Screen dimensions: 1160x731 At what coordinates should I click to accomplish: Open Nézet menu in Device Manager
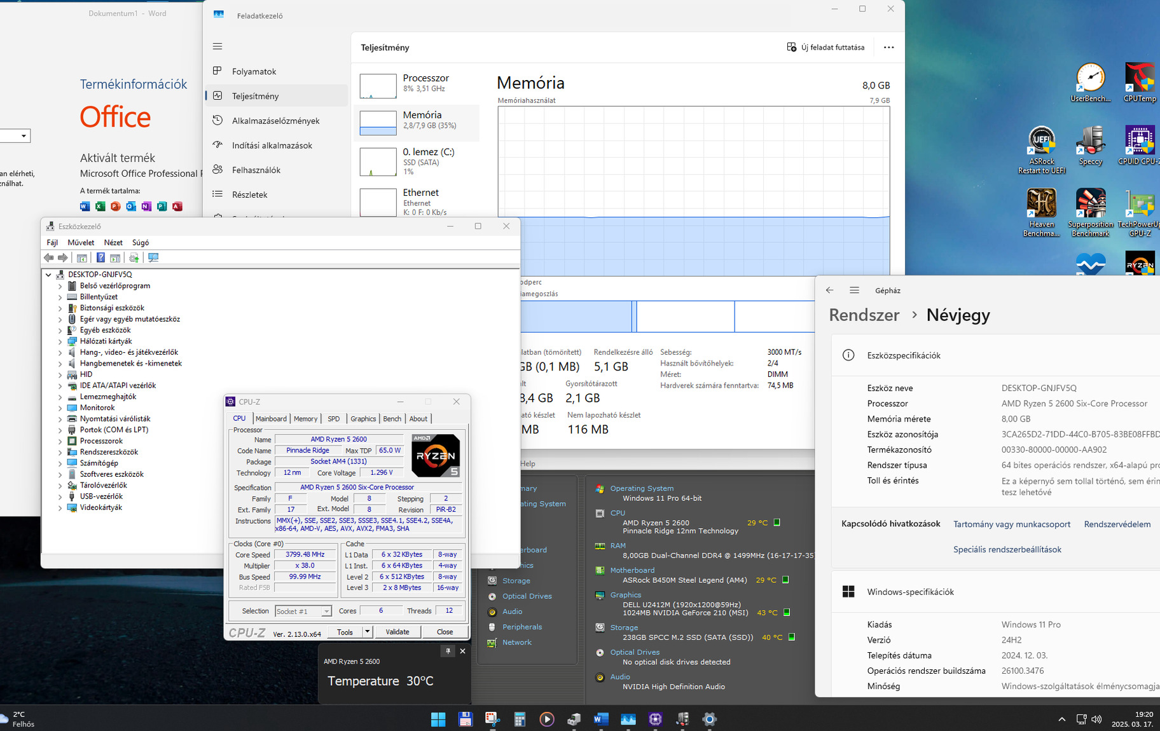113,242
